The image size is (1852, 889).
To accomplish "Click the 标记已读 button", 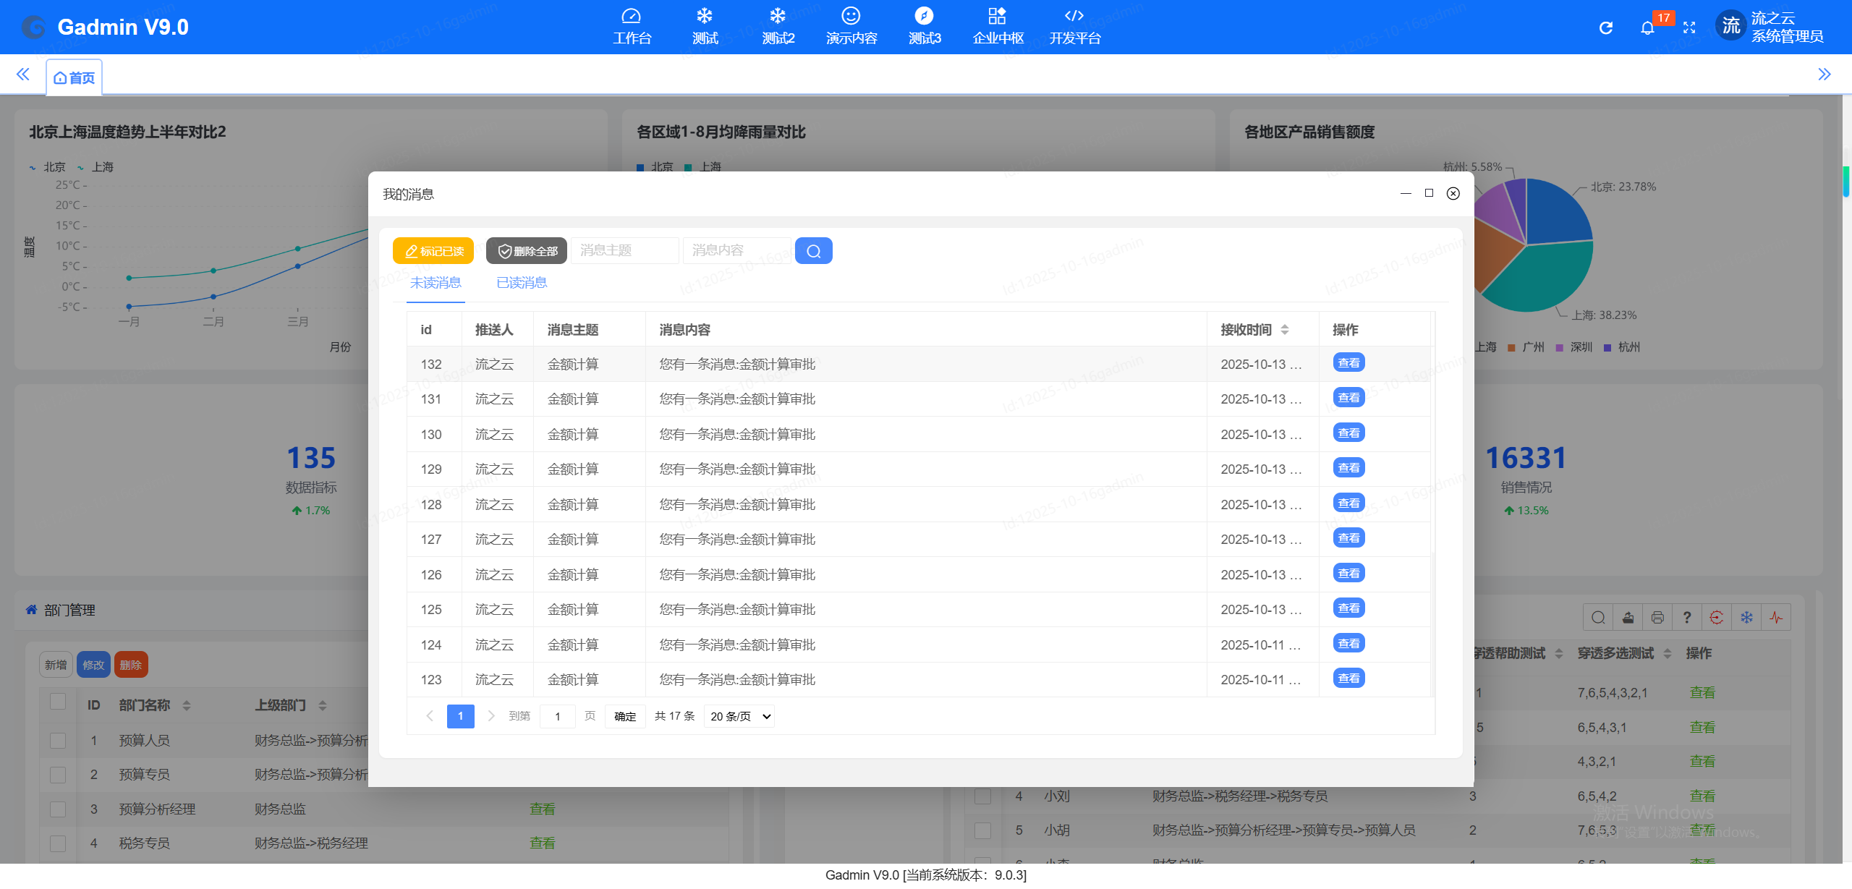I will click(x=433, y=251).
